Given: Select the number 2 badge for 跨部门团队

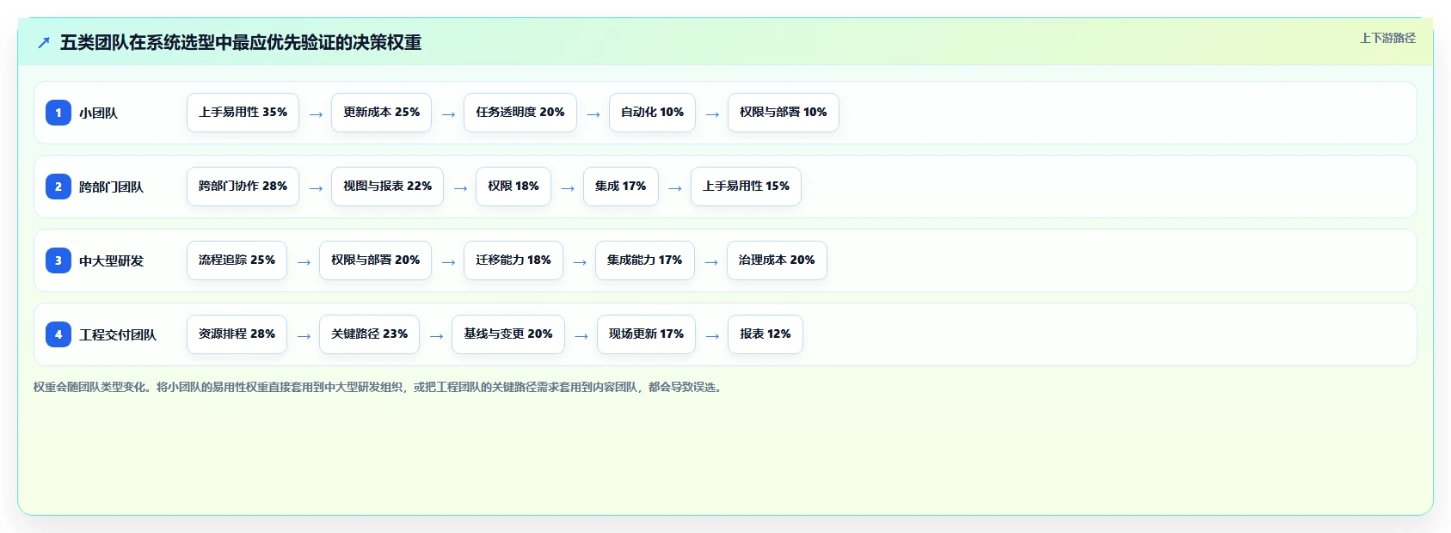Looking at the screenshot, I should click(x=58, y=187).
